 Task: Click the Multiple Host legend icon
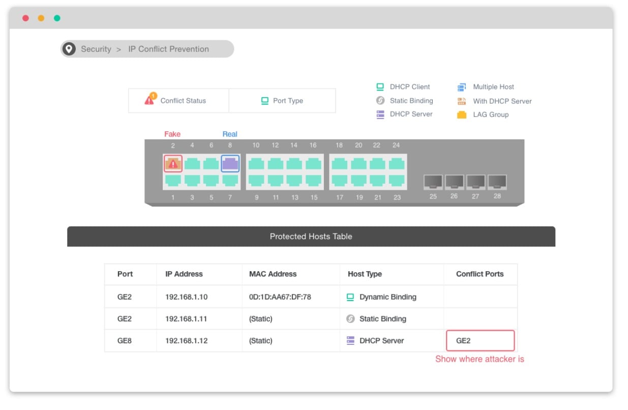click(x=462, y=87)
